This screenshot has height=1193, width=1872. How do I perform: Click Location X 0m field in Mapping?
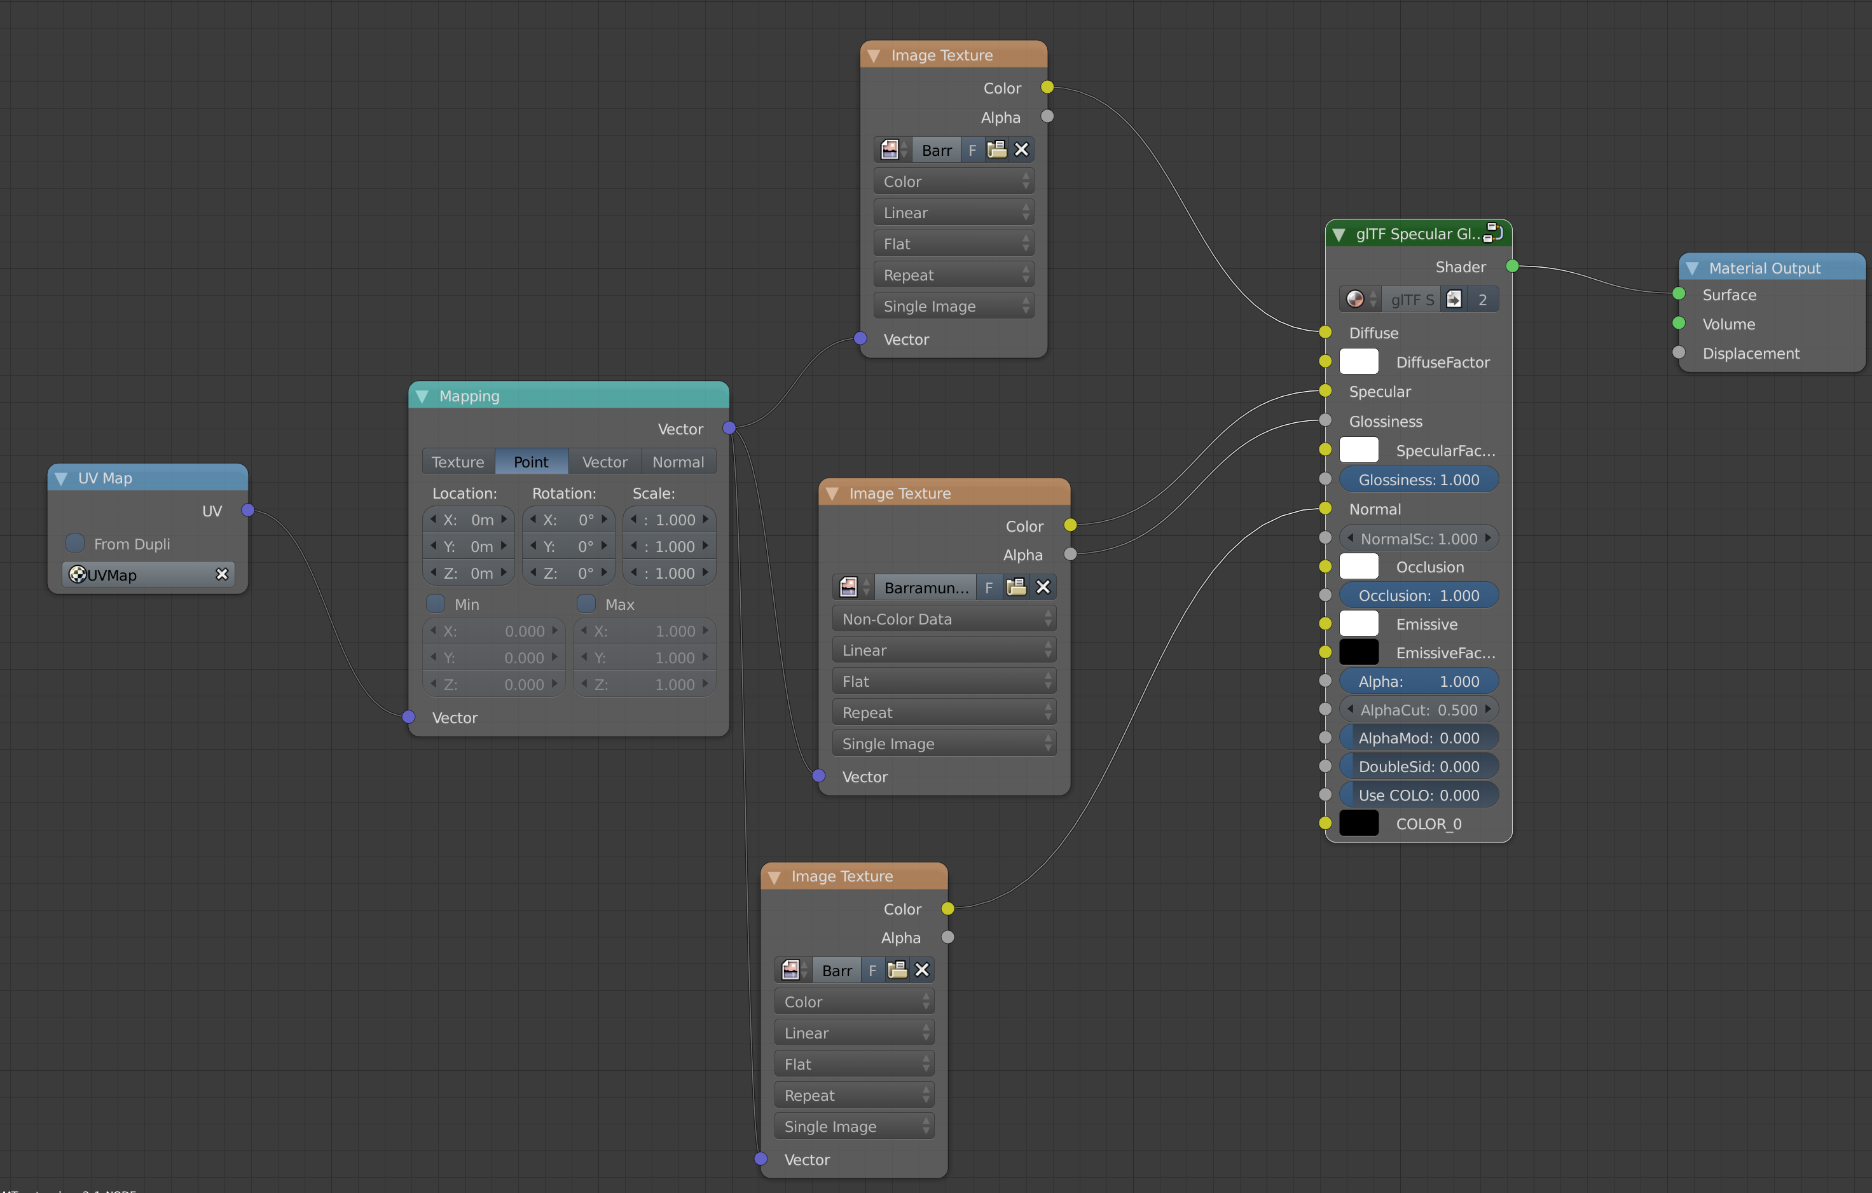469,520
